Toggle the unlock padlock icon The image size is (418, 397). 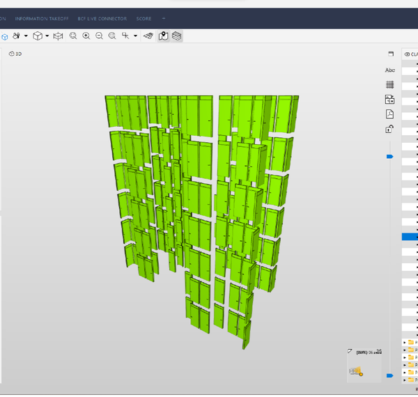pyautogui.click(x=390, y=129)
